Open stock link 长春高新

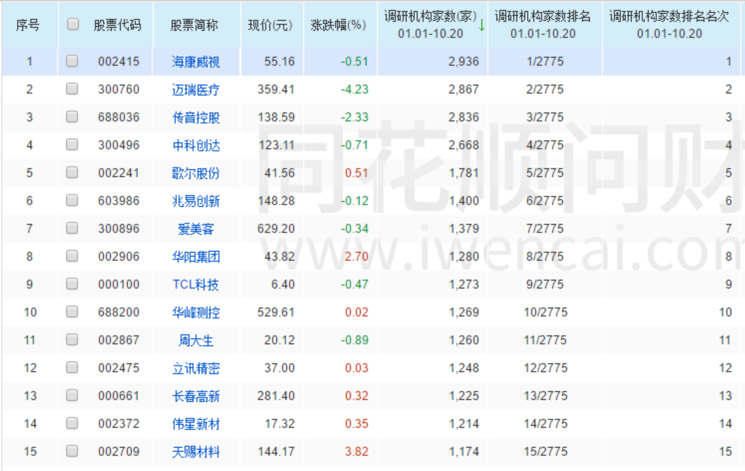click(196, 397)
